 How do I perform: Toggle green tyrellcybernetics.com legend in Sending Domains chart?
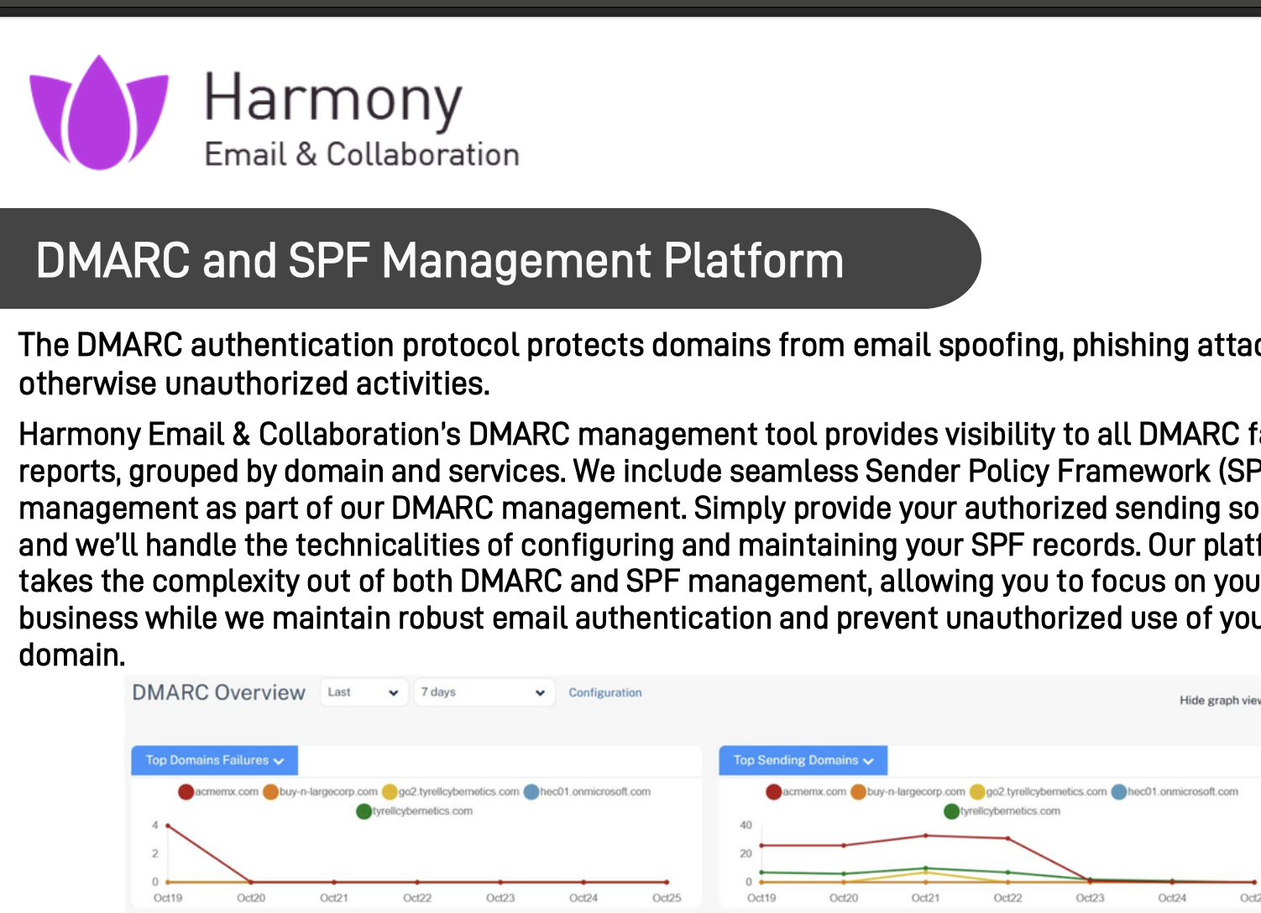point(1002,811)
